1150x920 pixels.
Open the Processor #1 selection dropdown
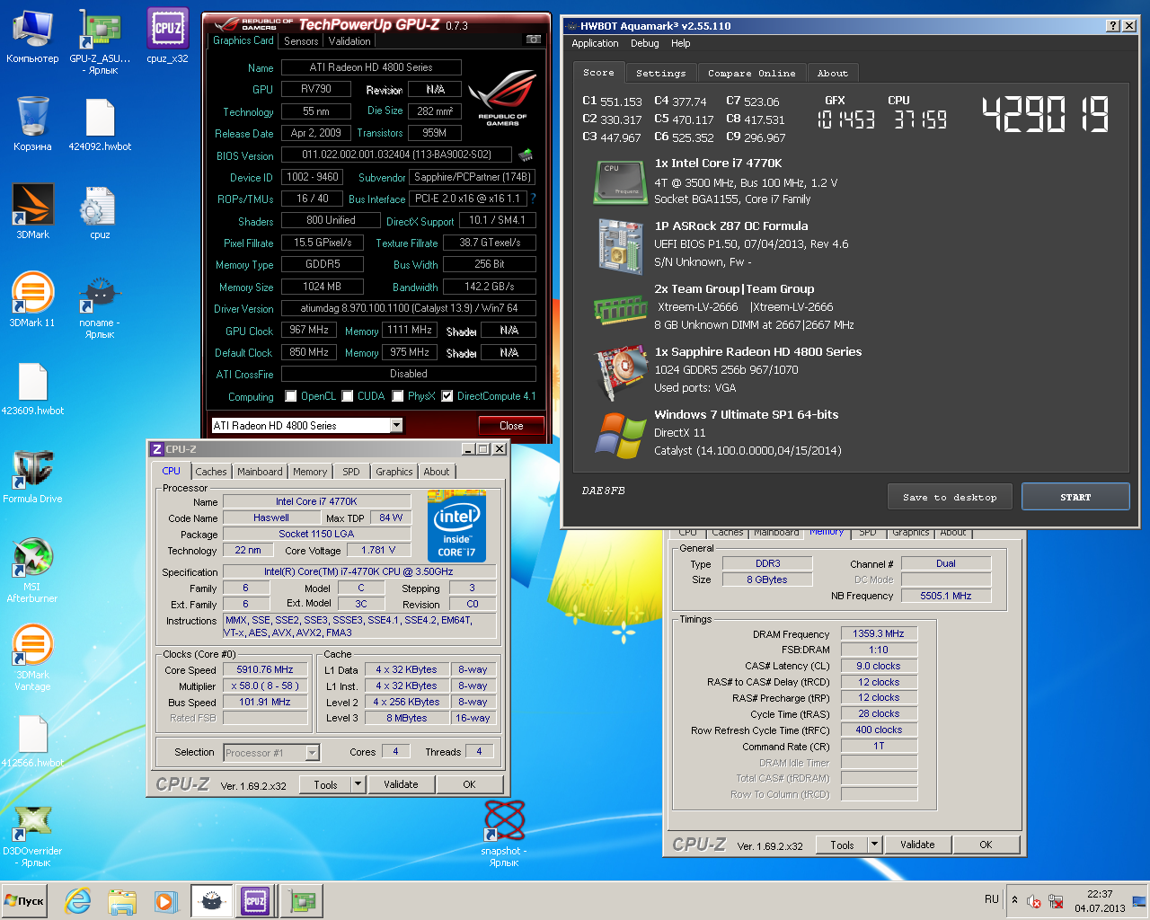click(313, 753)
